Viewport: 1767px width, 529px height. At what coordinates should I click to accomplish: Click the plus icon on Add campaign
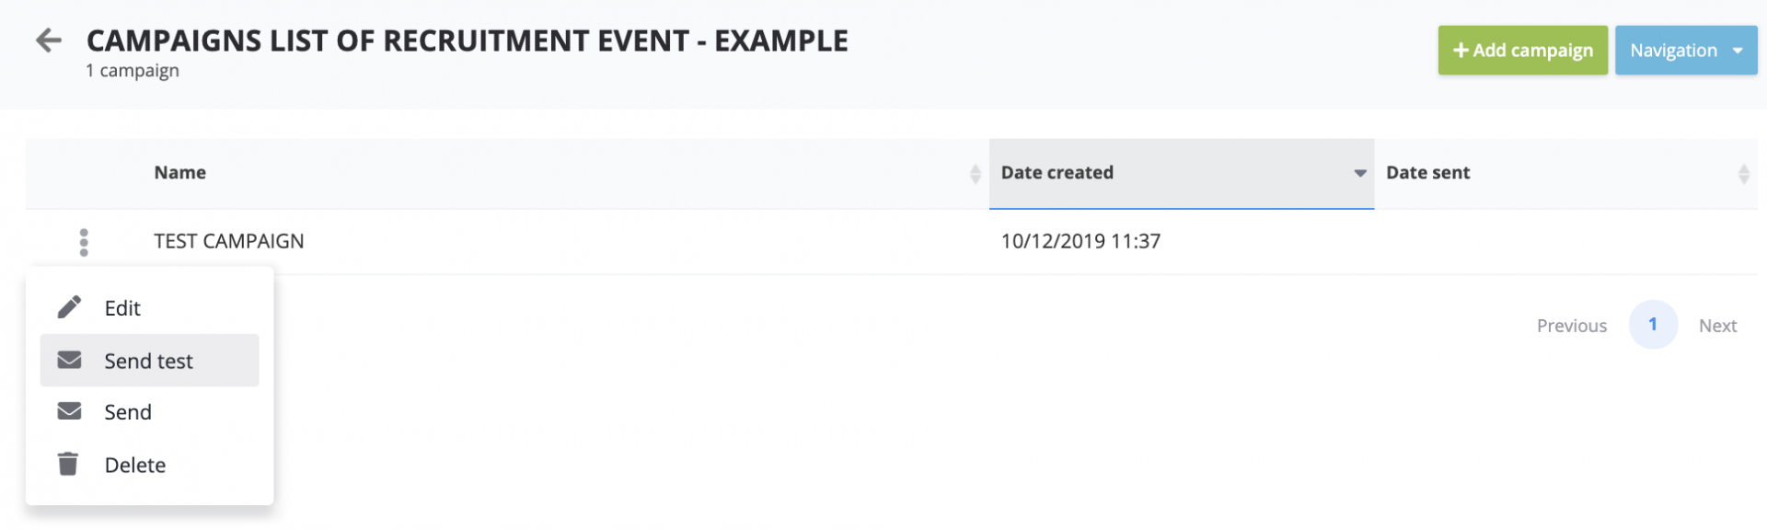1461,51
